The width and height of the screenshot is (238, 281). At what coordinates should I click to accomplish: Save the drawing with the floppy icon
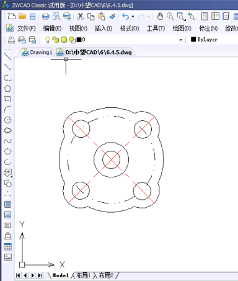[33, 17]
